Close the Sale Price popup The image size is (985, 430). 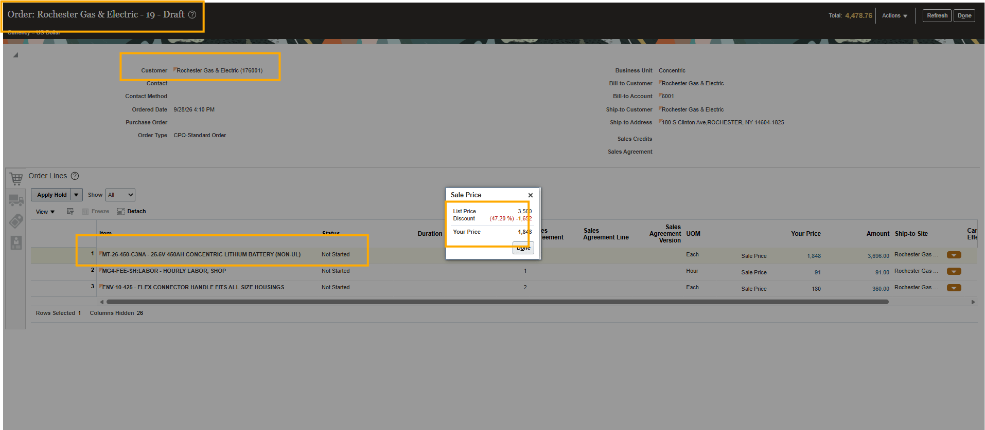click(x=530, y=195)
